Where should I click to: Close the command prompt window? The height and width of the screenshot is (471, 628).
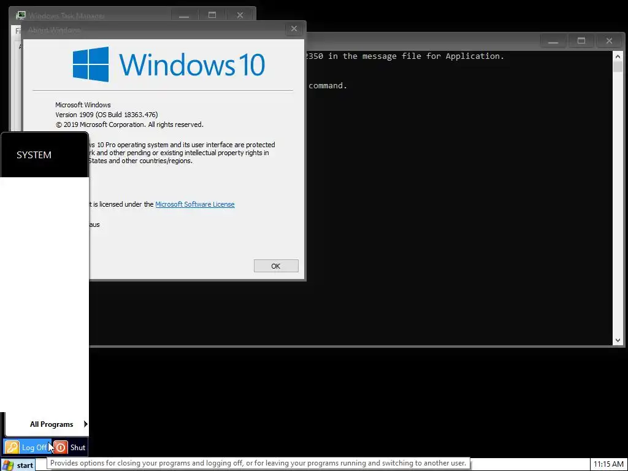[x=609, y=41]
